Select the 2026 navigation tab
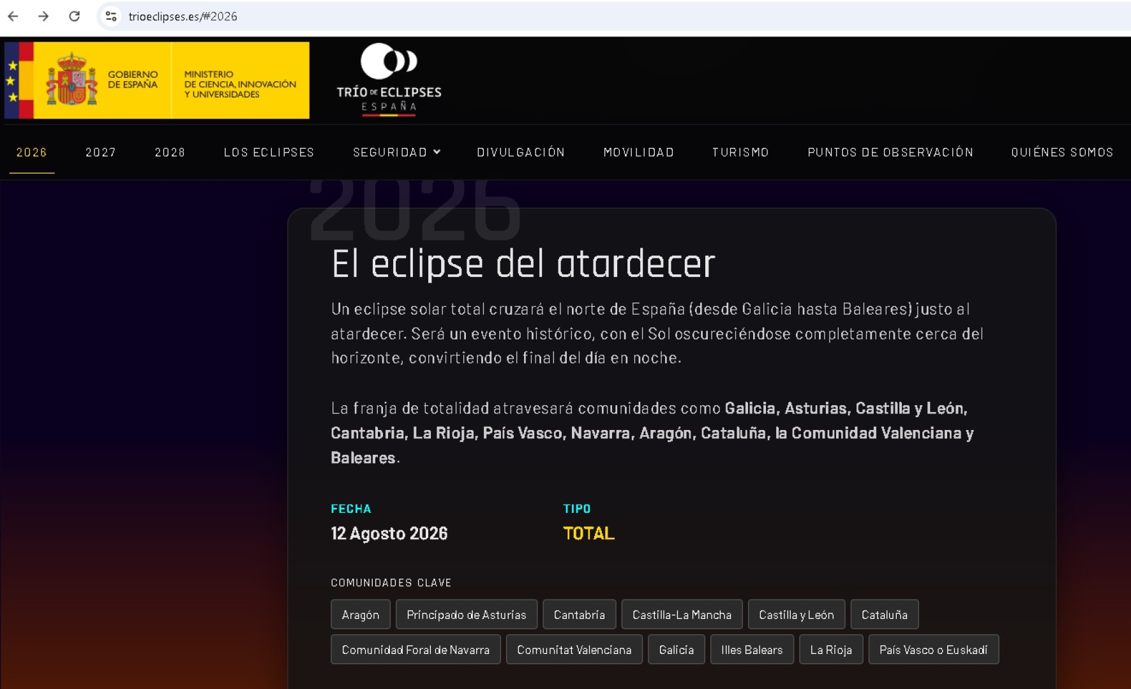Screen dimensions: 1131x689 pyautogui.click(x=32, y=152)
